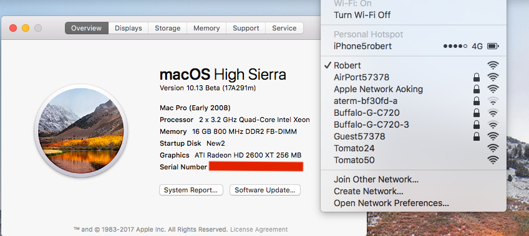This screenshot has height=236, width=529.
Task: Join Apple Network Aoking
Action: coord(413,89)
